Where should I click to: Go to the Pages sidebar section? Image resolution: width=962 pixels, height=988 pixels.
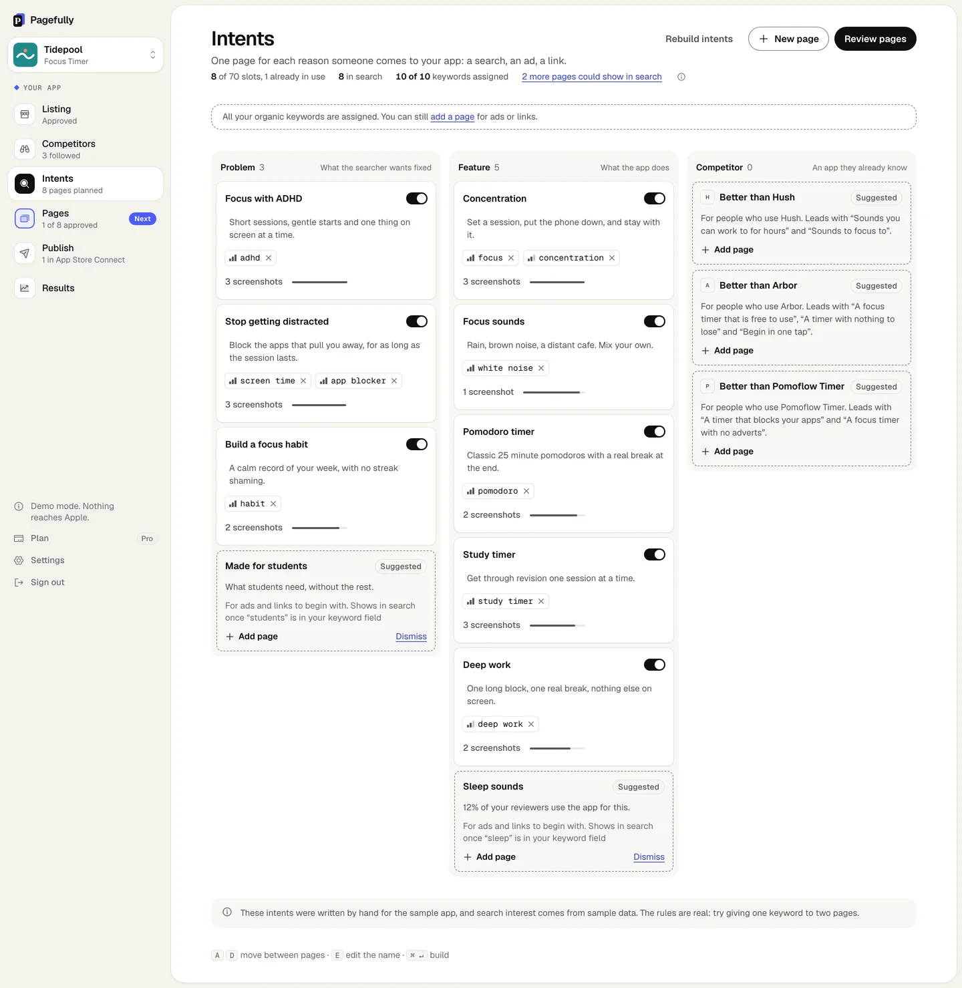[86, 218]
